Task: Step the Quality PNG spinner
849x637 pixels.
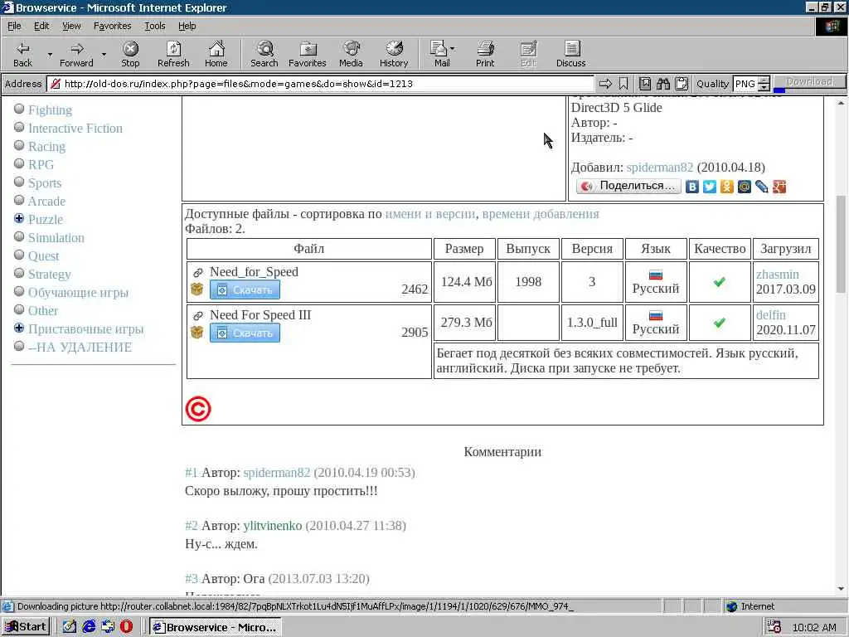Action: (764, 84)
